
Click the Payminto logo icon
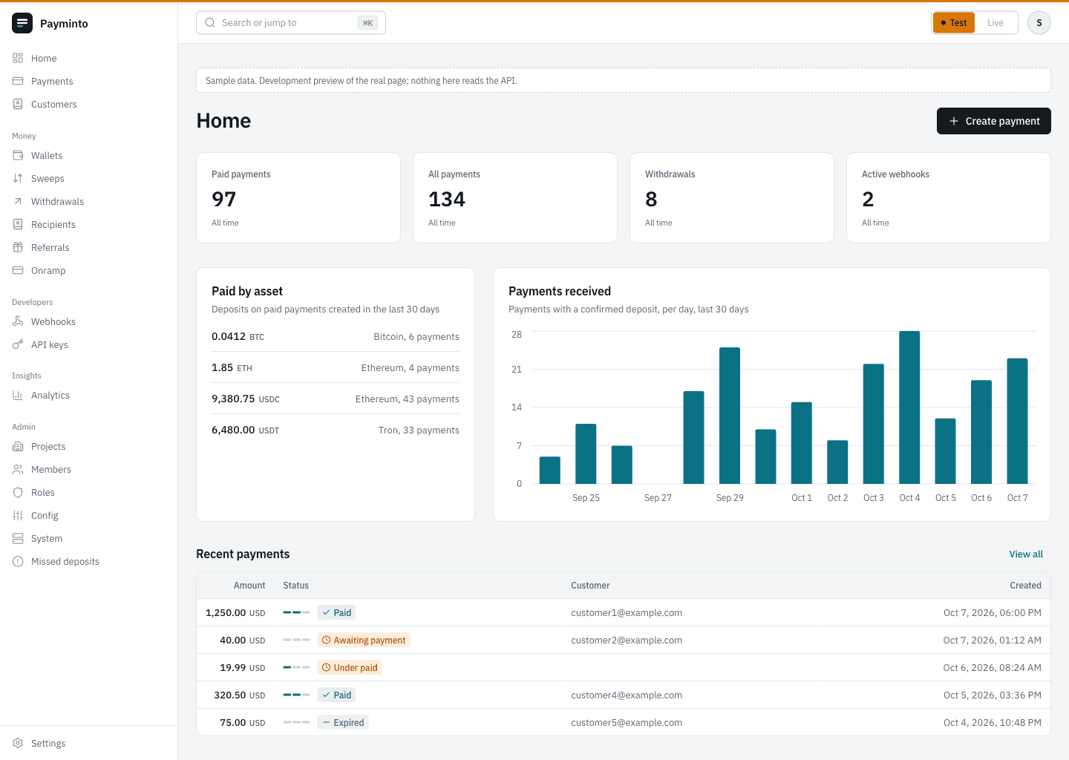(22, 23)
